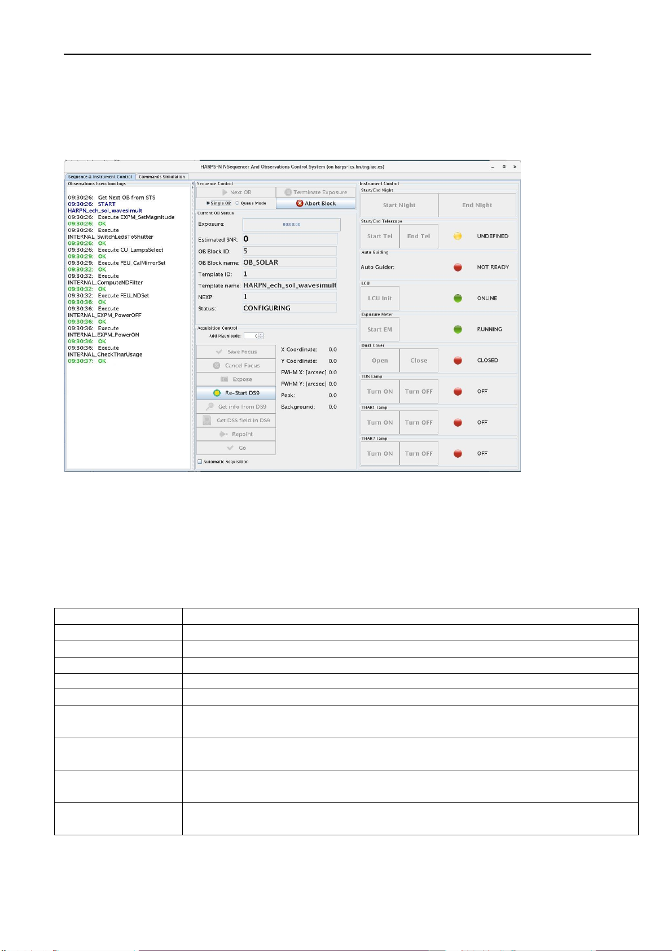Click log entry "Execute FEU_CalMirrorSet"
The width and height of the screenshot is (672, 951).
tap(131, 263)
